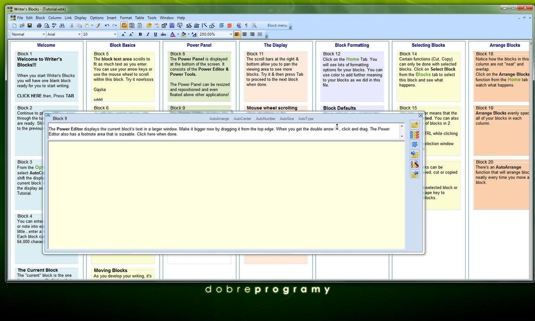The height and width of the screenshot is (321, 535).
Task: Open the File menu
Action: tap(20, 18)
